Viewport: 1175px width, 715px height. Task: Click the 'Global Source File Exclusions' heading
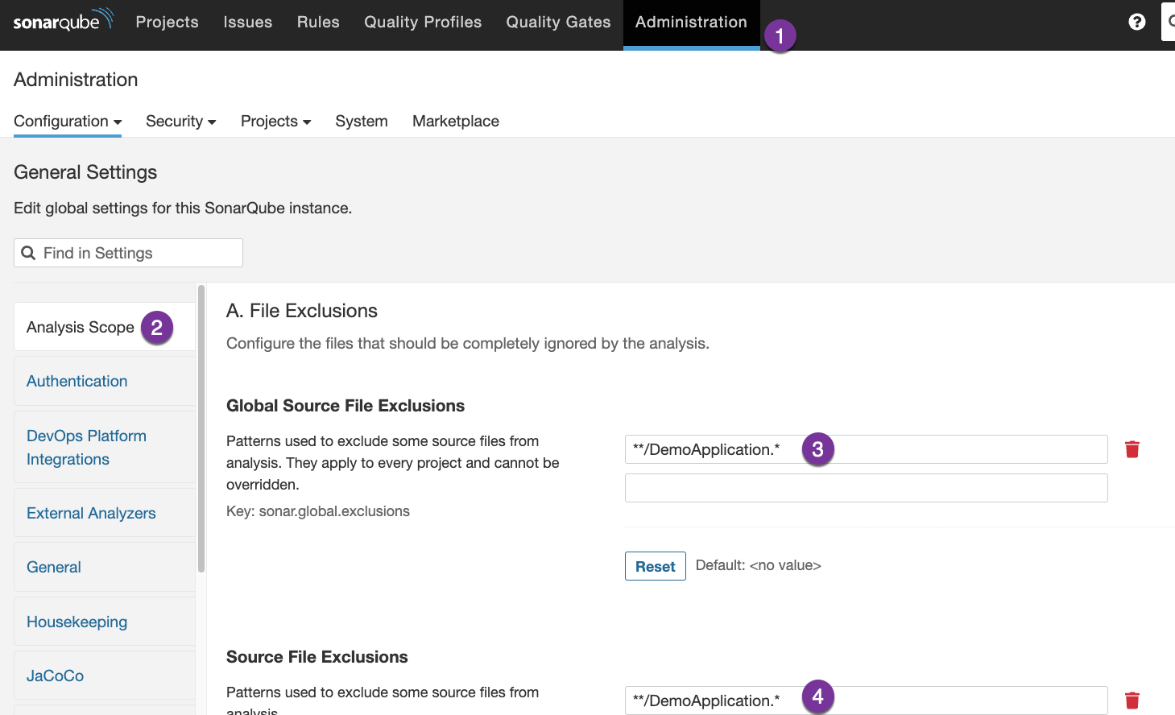(345, 406)
